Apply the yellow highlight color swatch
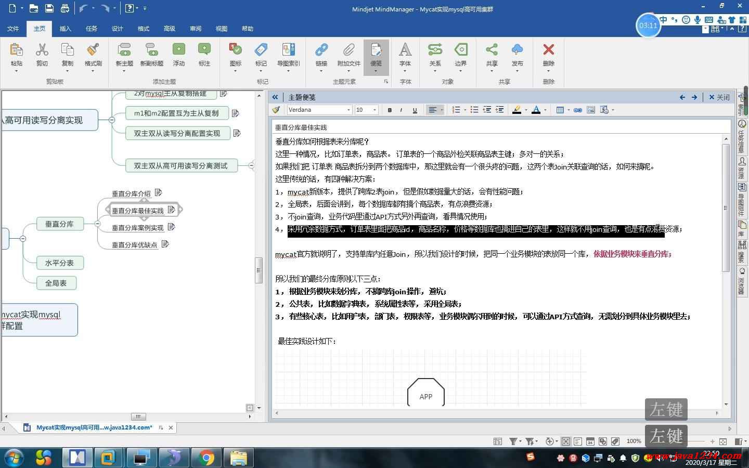The height and width of the screenshot is (468, 749). [x=516, y=110]
